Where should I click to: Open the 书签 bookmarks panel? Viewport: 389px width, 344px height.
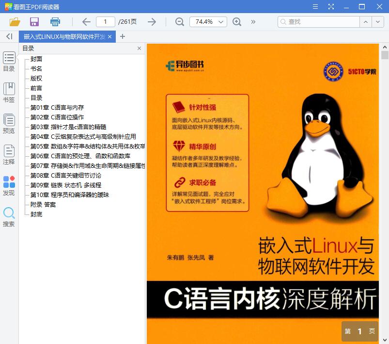[9, 93]
